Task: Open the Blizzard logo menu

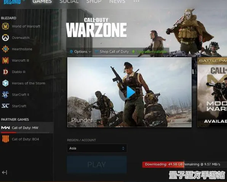Action: pos(12,2)
